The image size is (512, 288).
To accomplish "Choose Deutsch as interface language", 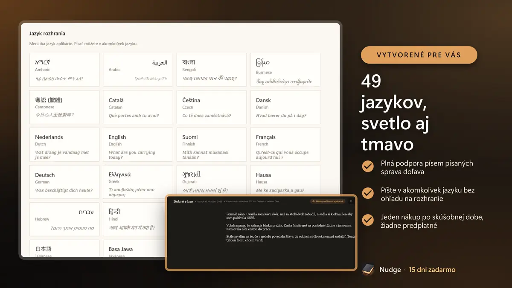I will tap(64, 182).
